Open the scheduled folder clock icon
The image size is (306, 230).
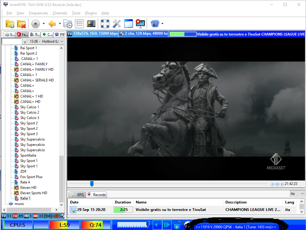click(68, 24)
